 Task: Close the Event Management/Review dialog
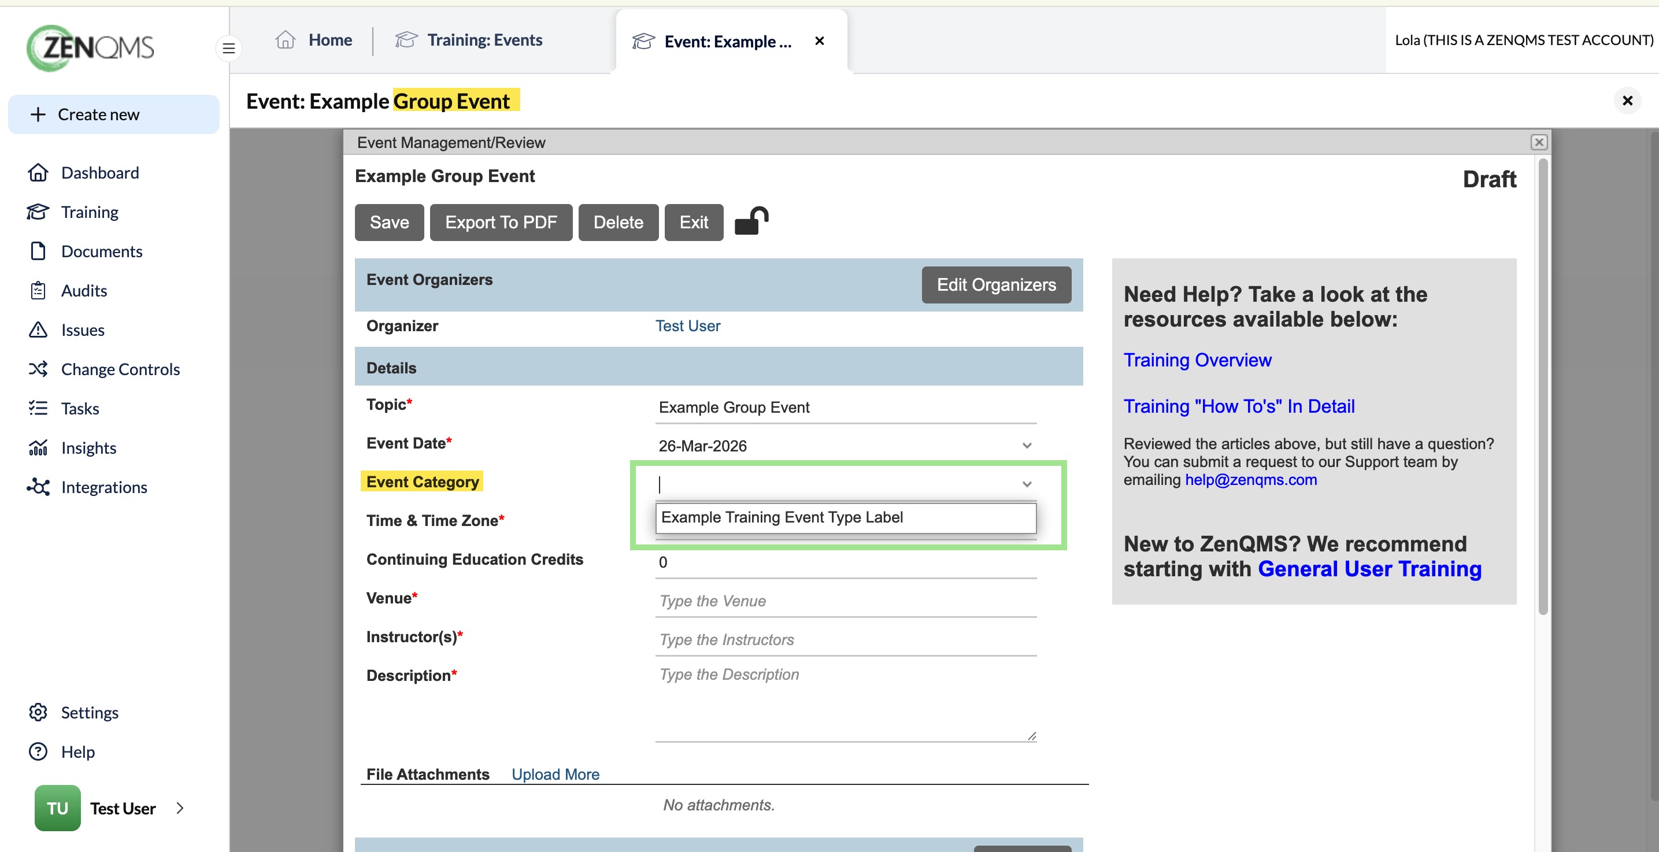[x=1539, y=142]
